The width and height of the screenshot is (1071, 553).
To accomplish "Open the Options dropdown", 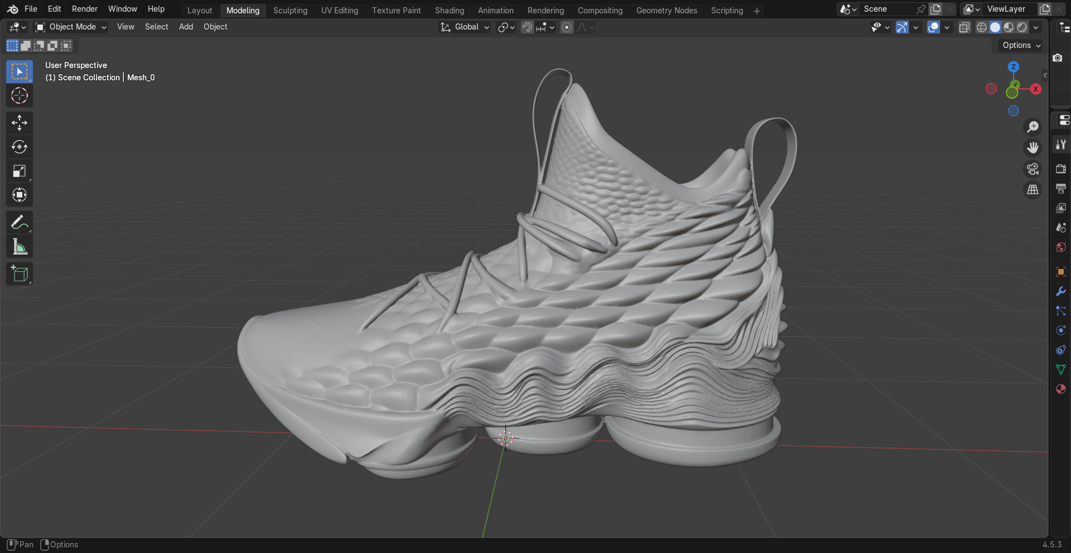I will pos(1021,46).
